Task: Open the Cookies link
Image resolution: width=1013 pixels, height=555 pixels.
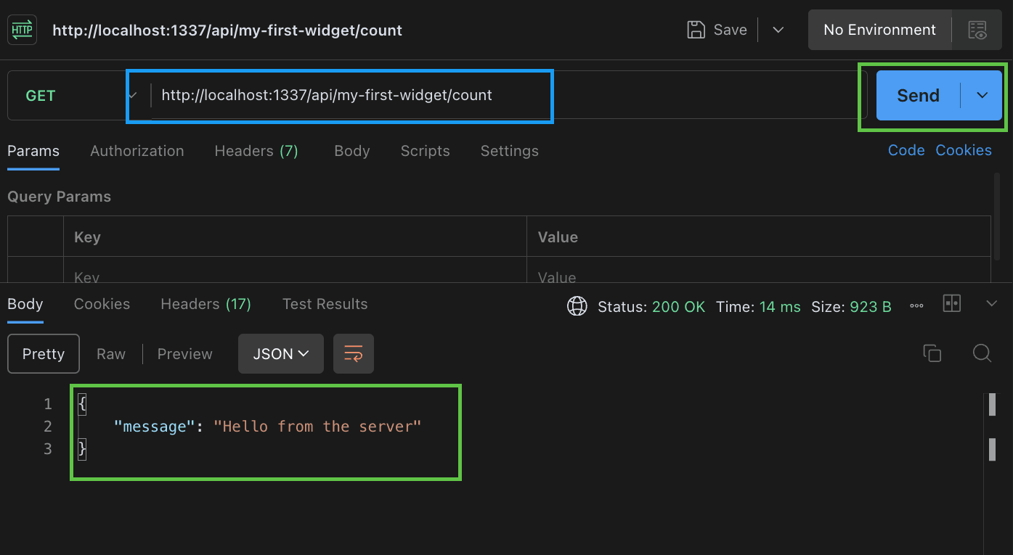Action: coord(964,150)
